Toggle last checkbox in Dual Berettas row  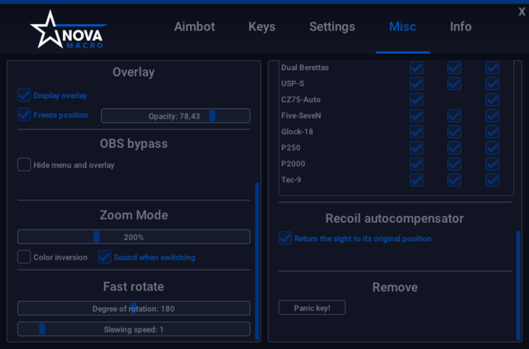click(x=493, y=68)
